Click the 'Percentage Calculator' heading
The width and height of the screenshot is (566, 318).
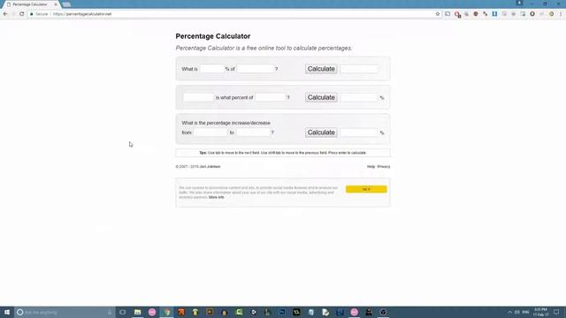213,36
